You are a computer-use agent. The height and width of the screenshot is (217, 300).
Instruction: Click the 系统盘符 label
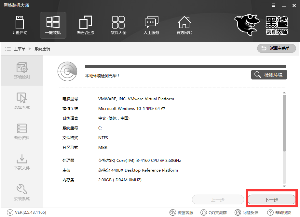tap(70, 128)
